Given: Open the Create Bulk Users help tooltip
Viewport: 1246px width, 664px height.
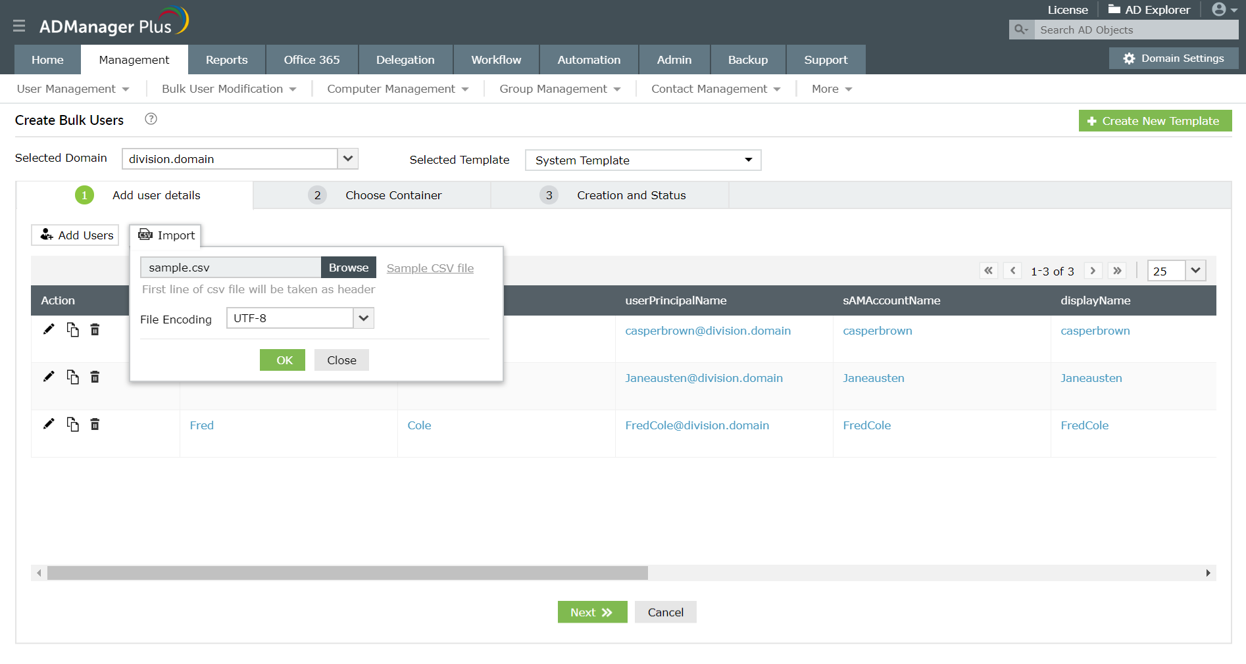Looking at the screenshot, I should click(x=151, y=119).
